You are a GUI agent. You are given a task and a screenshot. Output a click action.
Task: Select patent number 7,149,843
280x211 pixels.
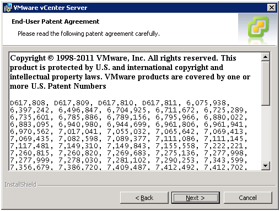point(127,146)
